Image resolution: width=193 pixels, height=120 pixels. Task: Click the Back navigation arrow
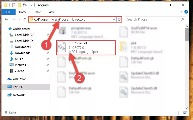pyautogui.click(x=6, y=19)
